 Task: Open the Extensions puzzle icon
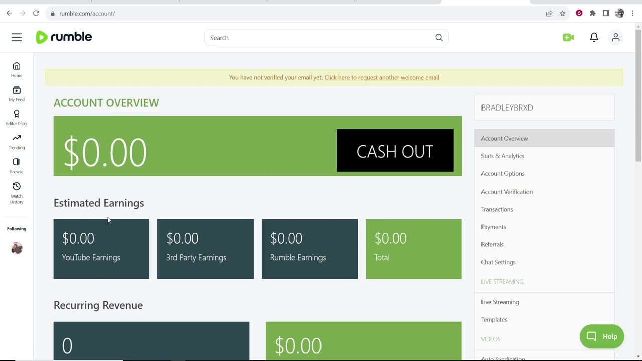pyautogui.click(x=593, y=13)
